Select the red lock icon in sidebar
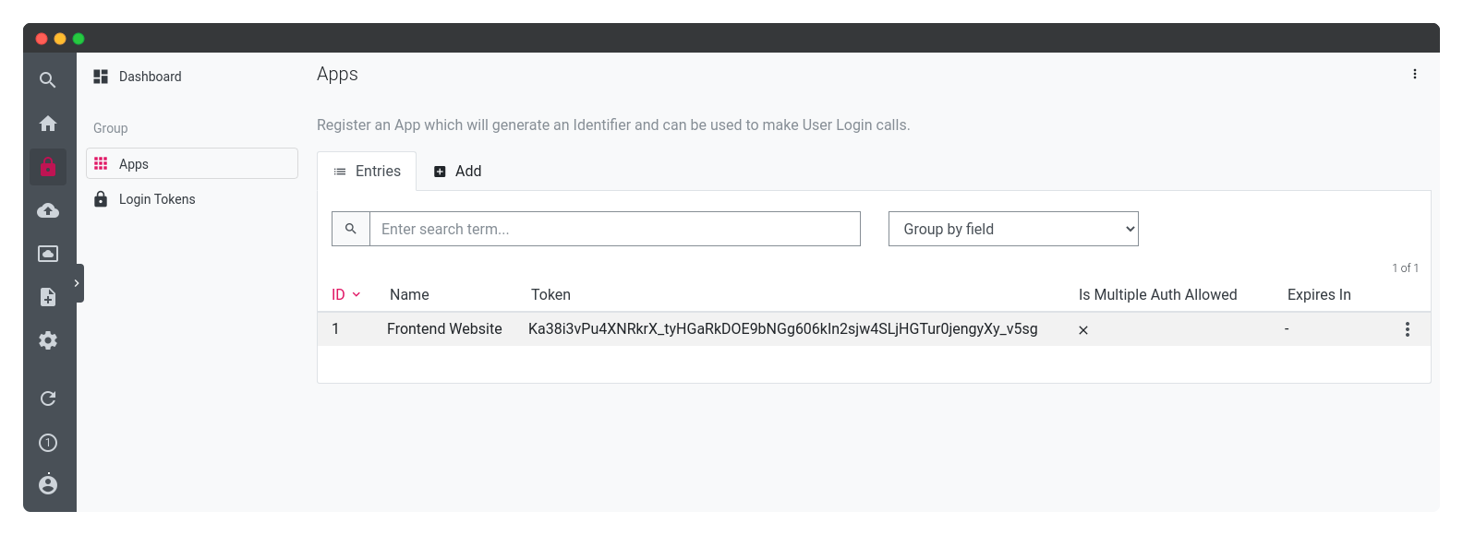Viewport: 1463px width, 535px height. coord(48,167)
